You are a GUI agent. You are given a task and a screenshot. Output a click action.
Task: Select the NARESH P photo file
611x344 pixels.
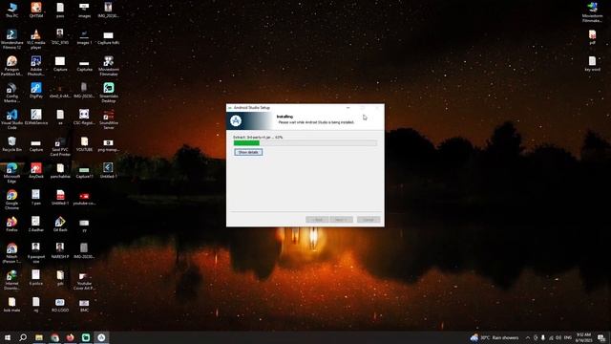pyautogui.click(x=60, y=250)
